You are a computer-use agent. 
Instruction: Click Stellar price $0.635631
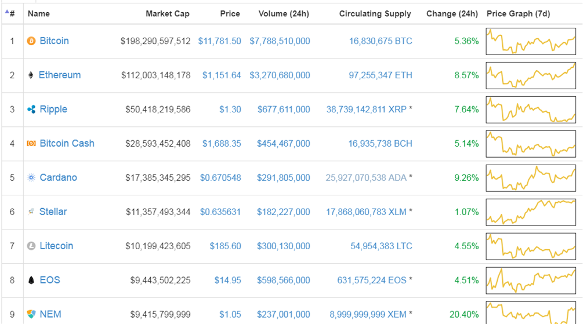click(220, 212)
